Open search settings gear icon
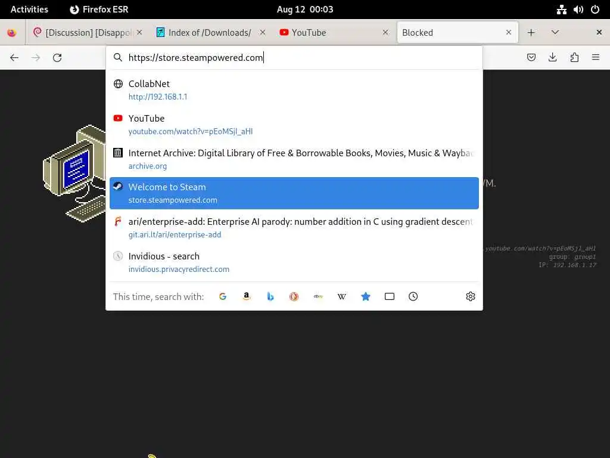 [x=471, y=296]
